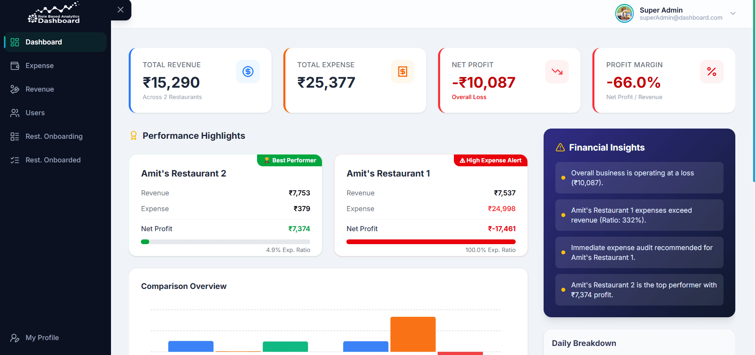Click the tall orange bar in Comparison Overview
Viewport: 755px width, 355px height.
413,334
